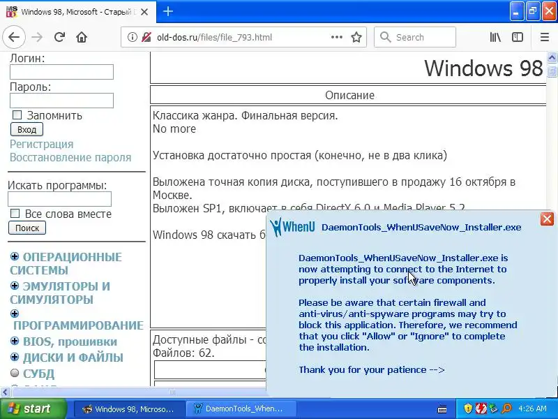Close the Windows 98 old-dos tab
Image resolution: width=558 pixels, height=419 pixels.
point(144,12)
